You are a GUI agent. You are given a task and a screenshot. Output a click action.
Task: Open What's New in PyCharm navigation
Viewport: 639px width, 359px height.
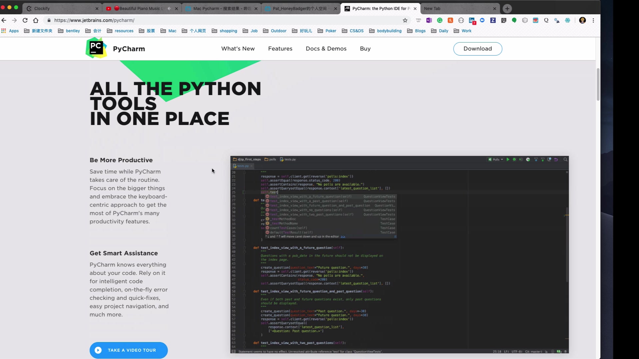pyautogui.click(x=238, y=49)
